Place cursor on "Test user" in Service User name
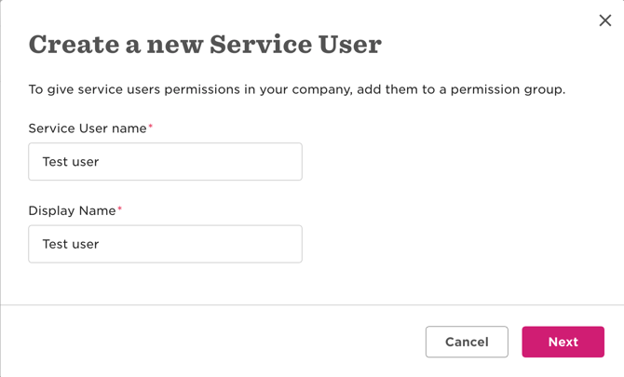Viewport: 624px width, 377px height. pyautogui.click(x=71, y=162)
